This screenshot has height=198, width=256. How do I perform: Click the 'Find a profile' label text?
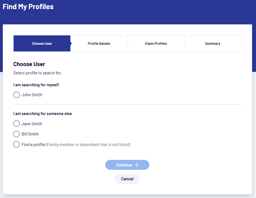(33, 145)
